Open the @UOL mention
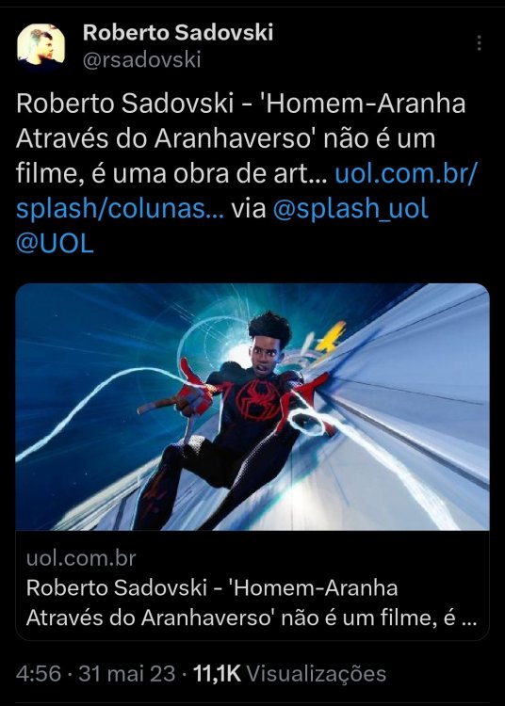Image resolution: width=505 pixels, height=706 pixels. [x=55, y=243]
